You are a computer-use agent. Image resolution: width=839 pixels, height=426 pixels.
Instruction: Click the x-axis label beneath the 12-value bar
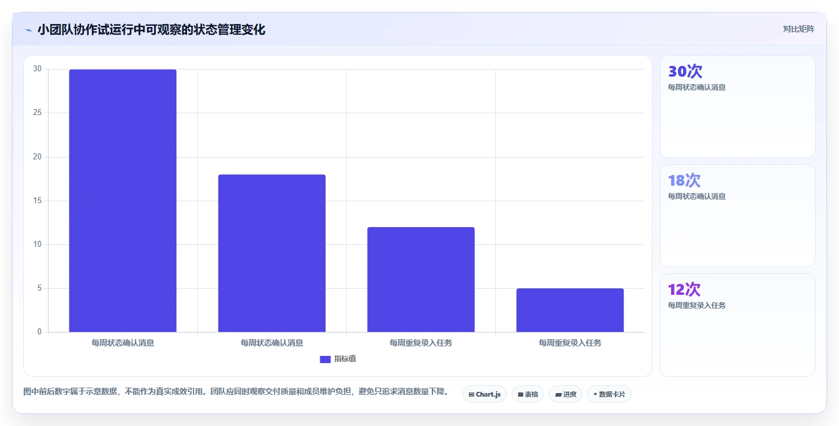pyautogui.click(x=421, y=343)
